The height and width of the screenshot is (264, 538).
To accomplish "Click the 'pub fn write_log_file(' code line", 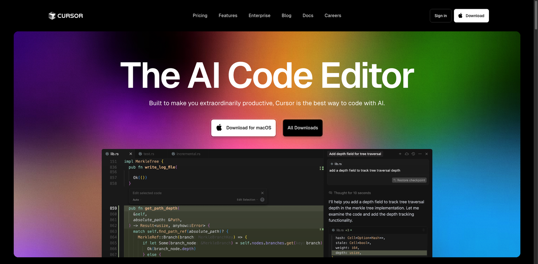I will pyautogui.click(x=153, y=167).
